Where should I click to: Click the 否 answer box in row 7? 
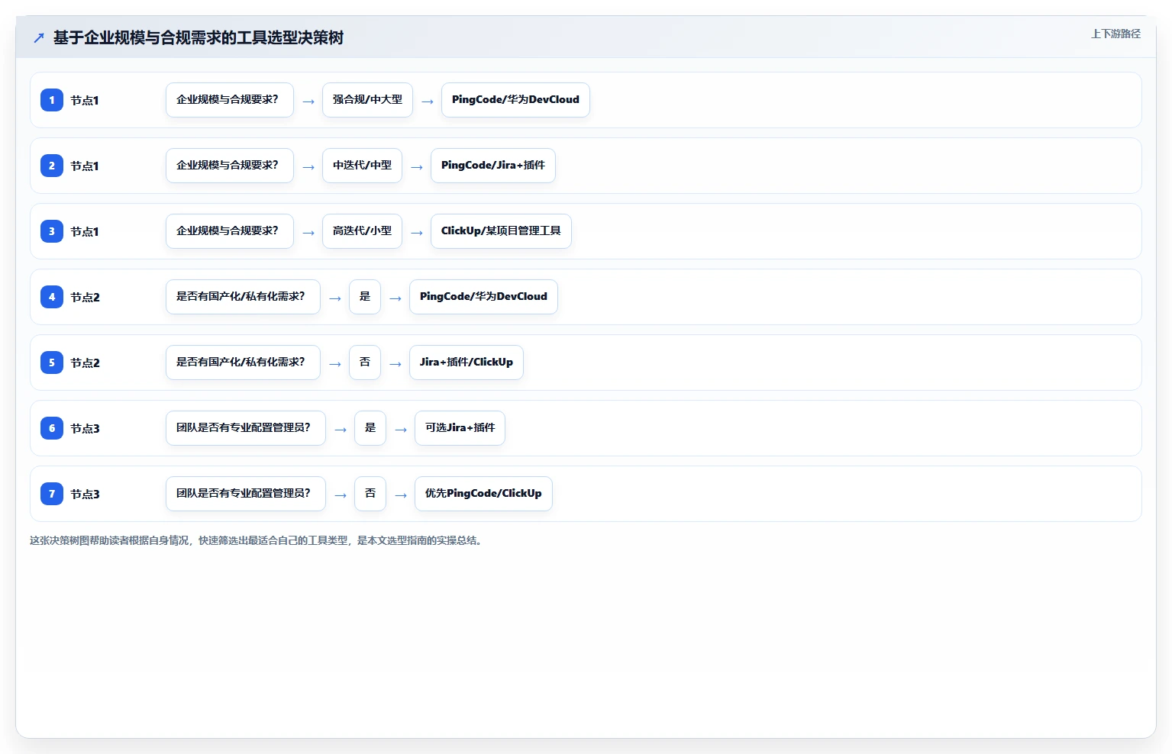[x=370, y=494]
